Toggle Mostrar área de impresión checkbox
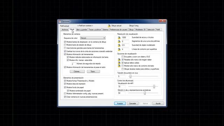This screenshot has width=224, height=126. (x=65, y=84)
